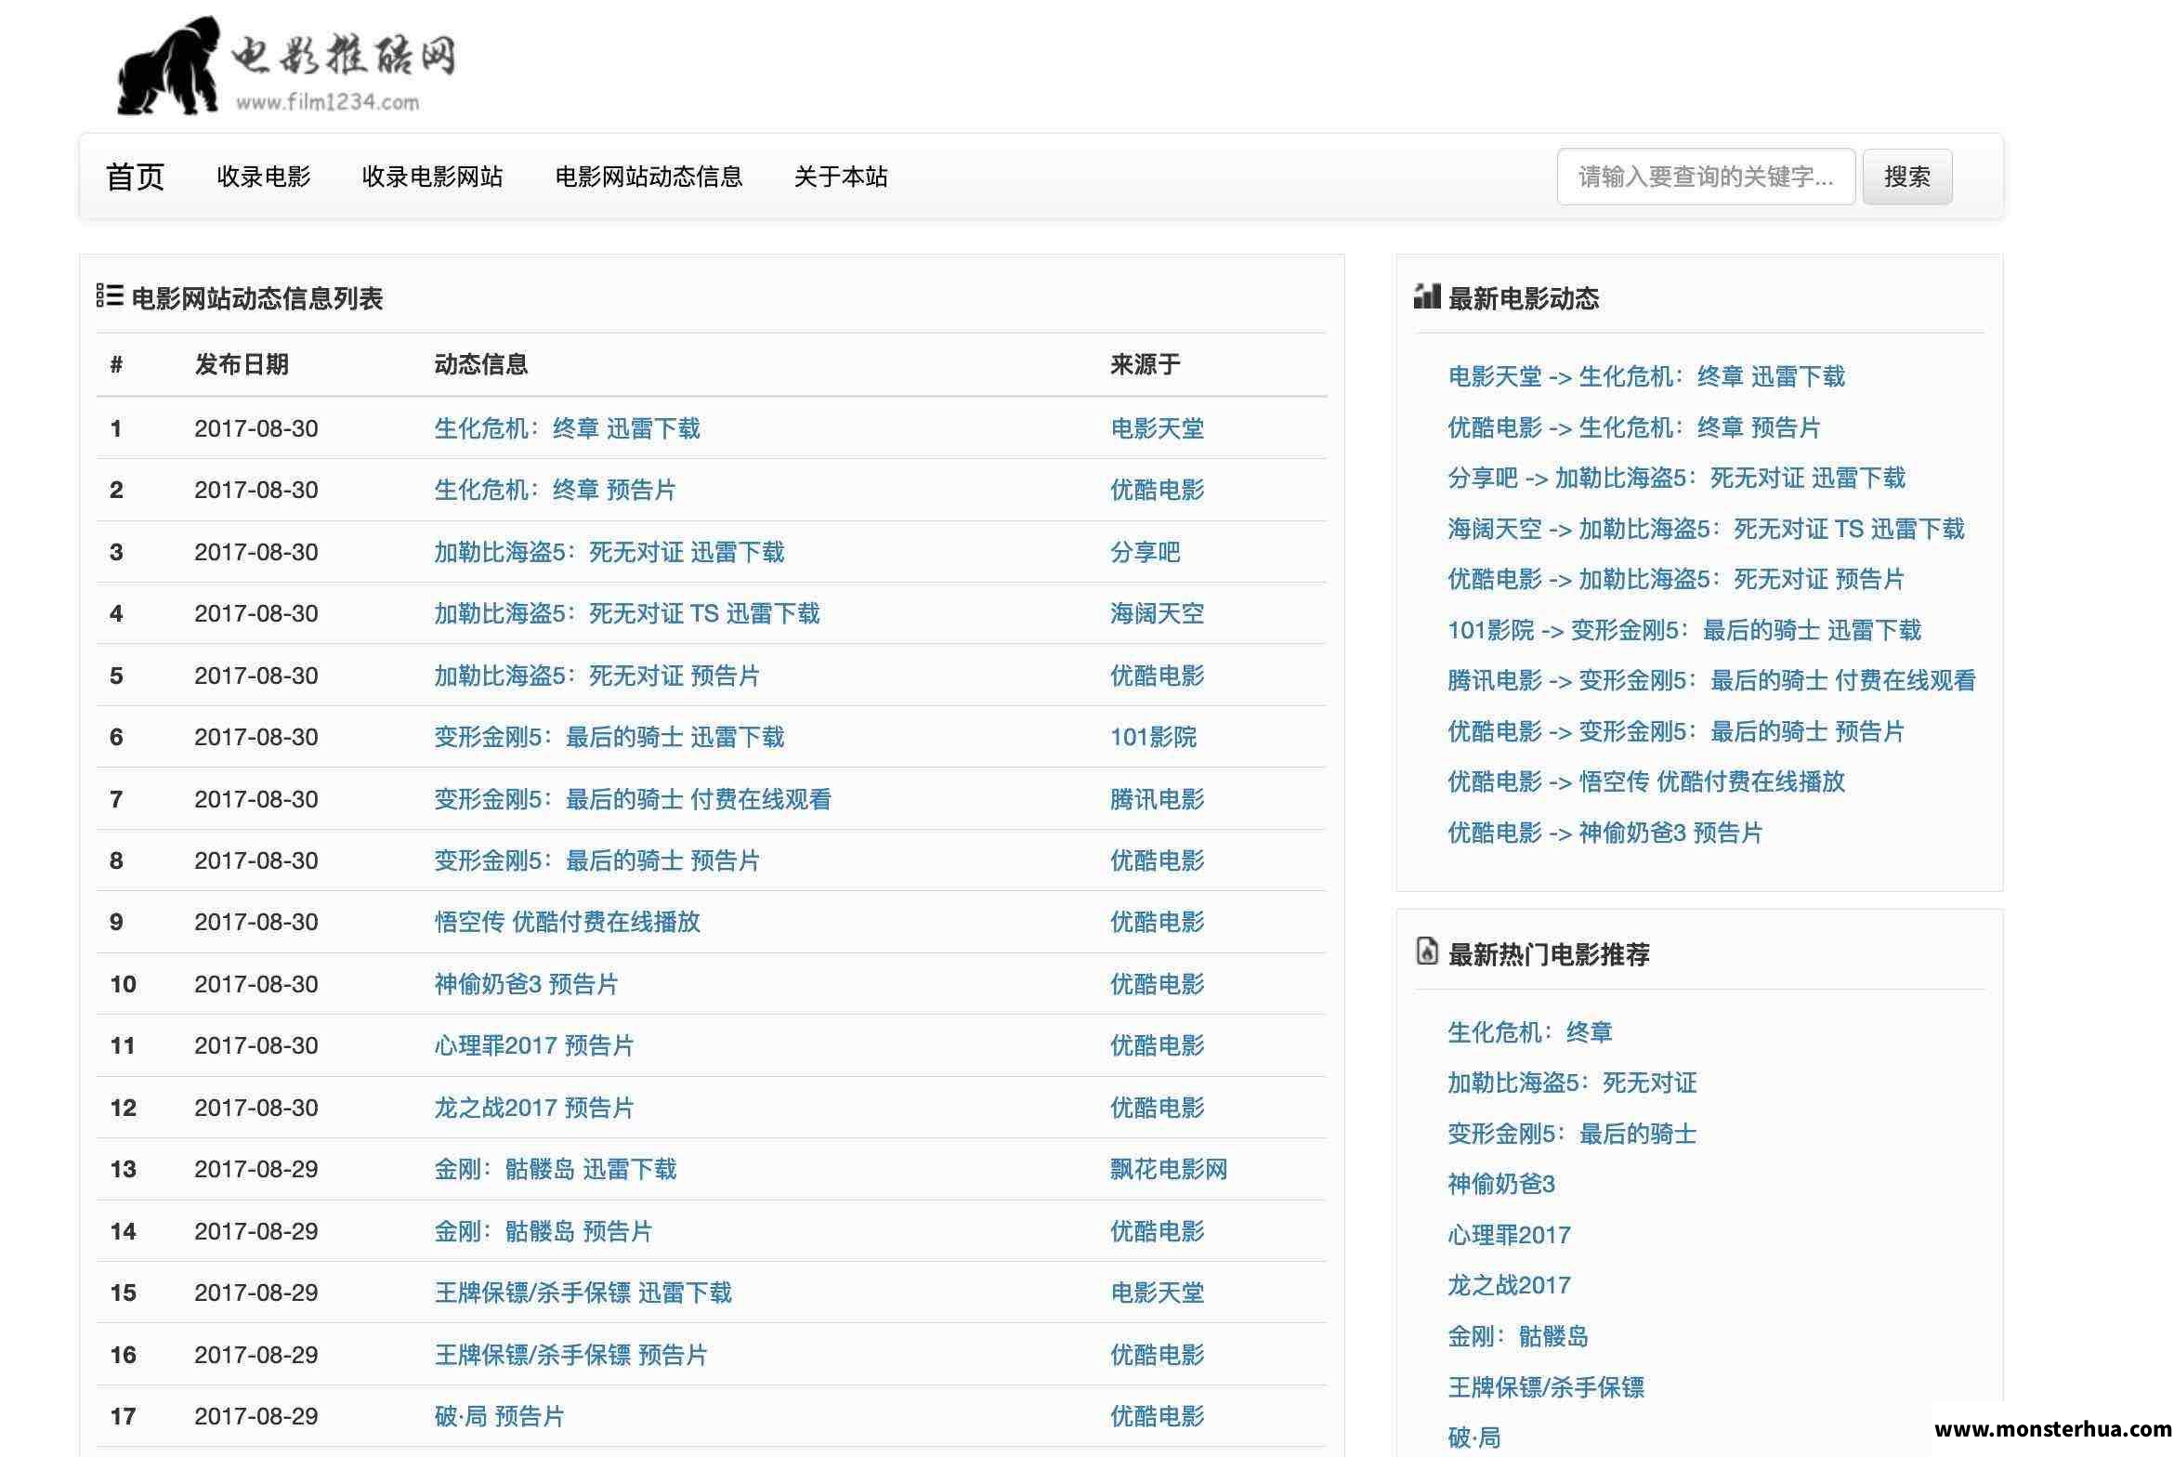This screenshot has width=2174, height=1457.
Task: Open row 7 link 变形金刚5 付费在线观看
Action: coord(633,799)
